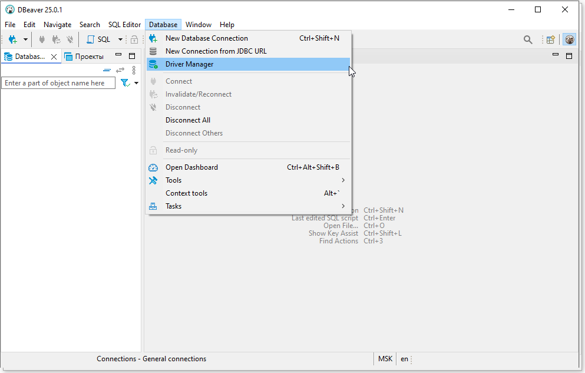Click the magnifying glass search icon

[528, 39]
